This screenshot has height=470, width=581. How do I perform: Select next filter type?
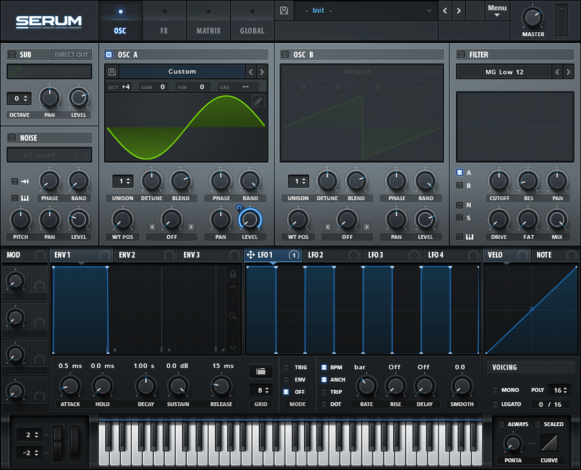click(568, 72)
